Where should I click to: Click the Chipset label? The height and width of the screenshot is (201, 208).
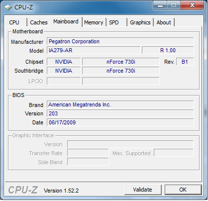(34, 62)
